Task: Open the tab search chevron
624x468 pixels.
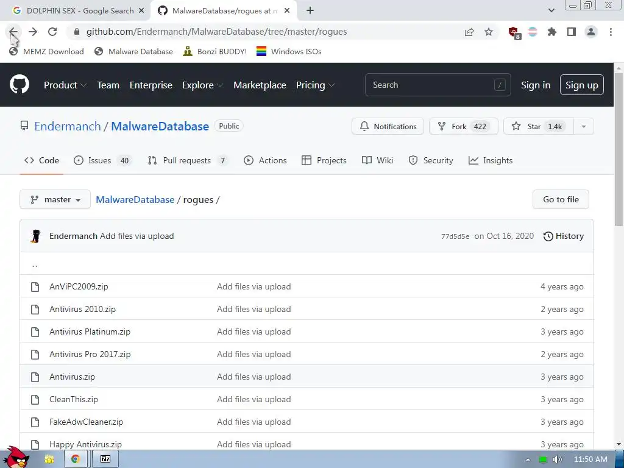Action: [x=551, y=11]
